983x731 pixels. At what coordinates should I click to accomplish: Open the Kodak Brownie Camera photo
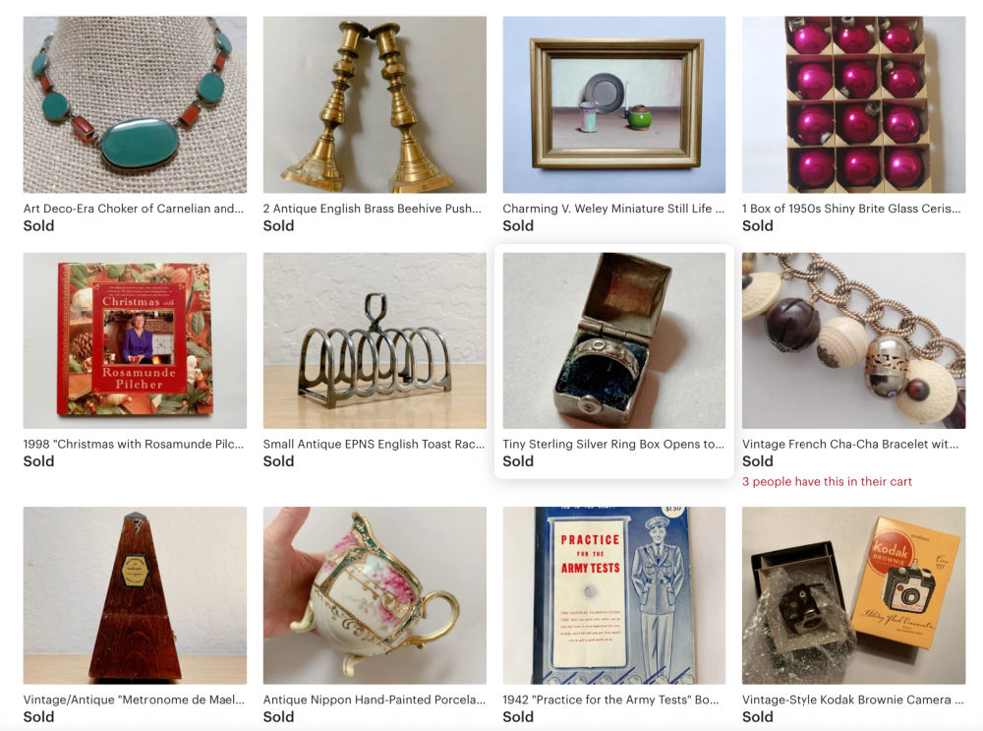(853, 595)
